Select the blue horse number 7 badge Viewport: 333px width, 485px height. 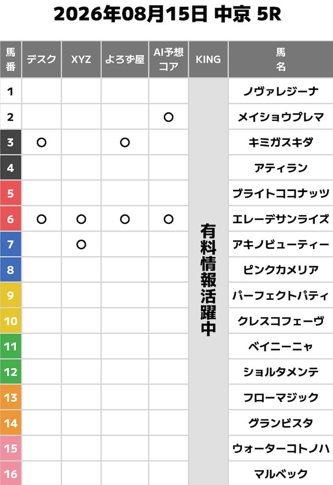tap(10, 245)
